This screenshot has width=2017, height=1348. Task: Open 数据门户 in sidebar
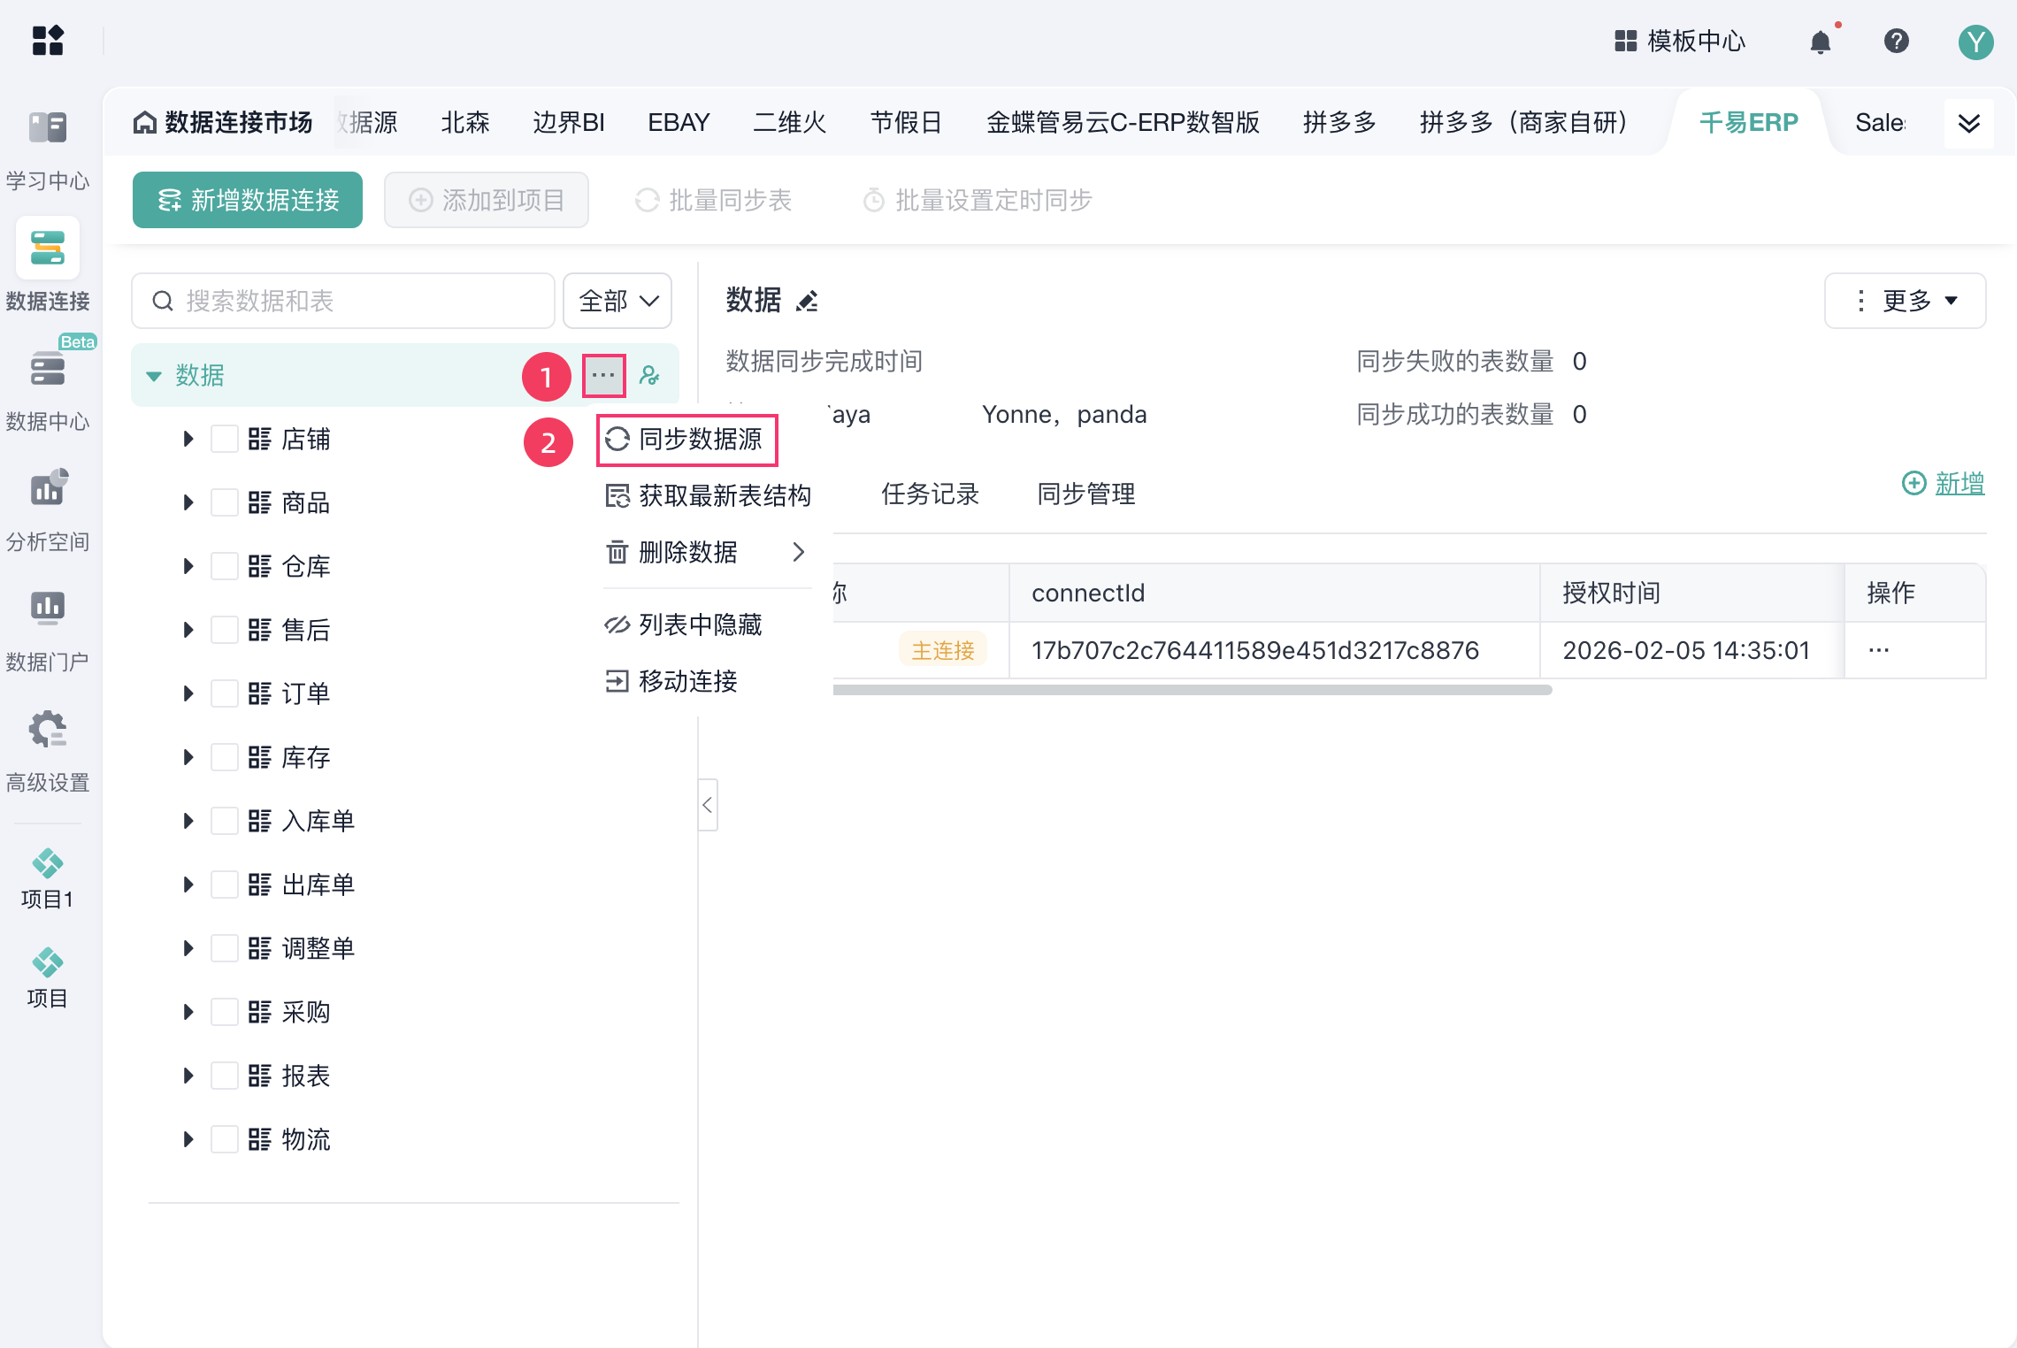[48, 629]
